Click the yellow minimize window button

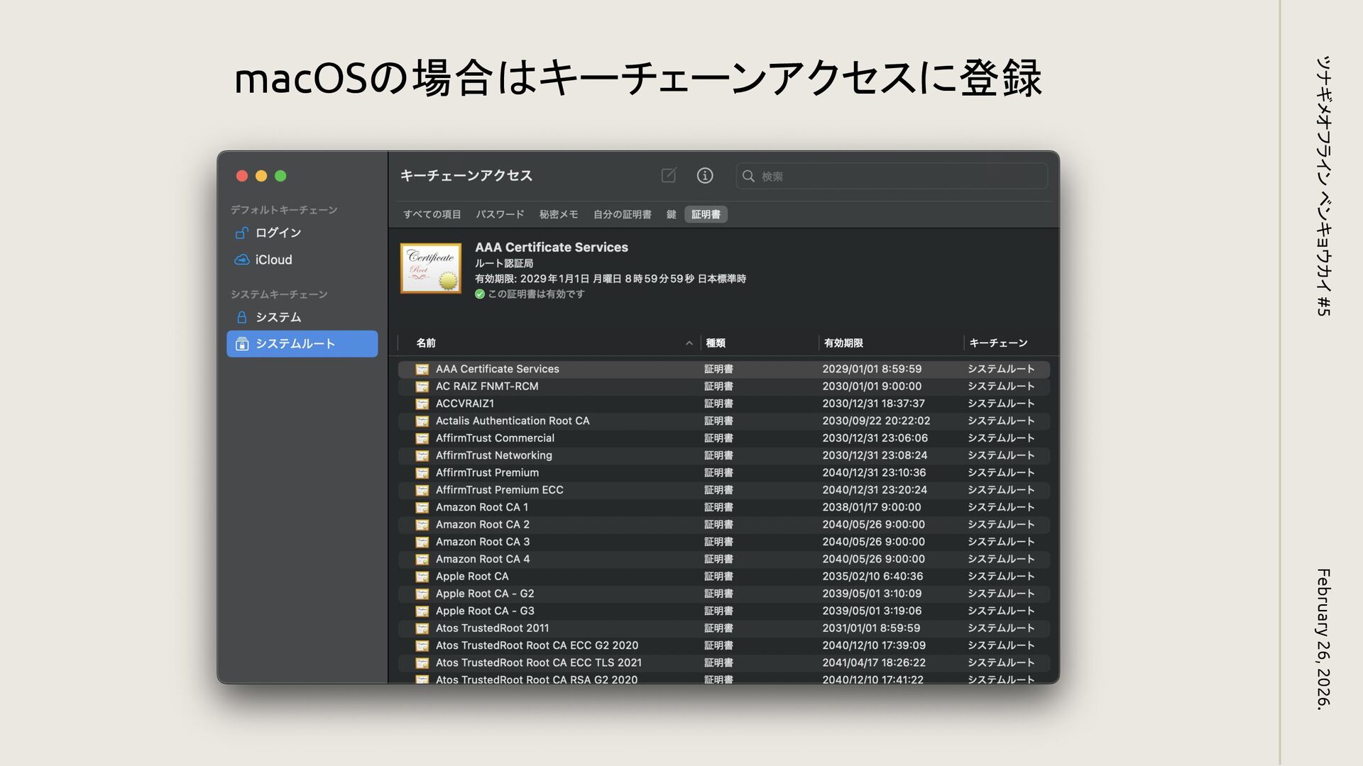[x=261, y=176]
